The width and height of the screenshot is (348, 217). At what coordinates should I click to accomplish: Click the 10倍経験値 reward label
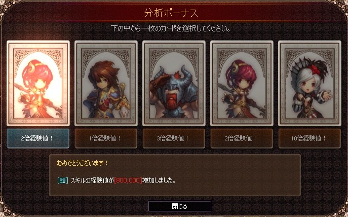(310, 138)
